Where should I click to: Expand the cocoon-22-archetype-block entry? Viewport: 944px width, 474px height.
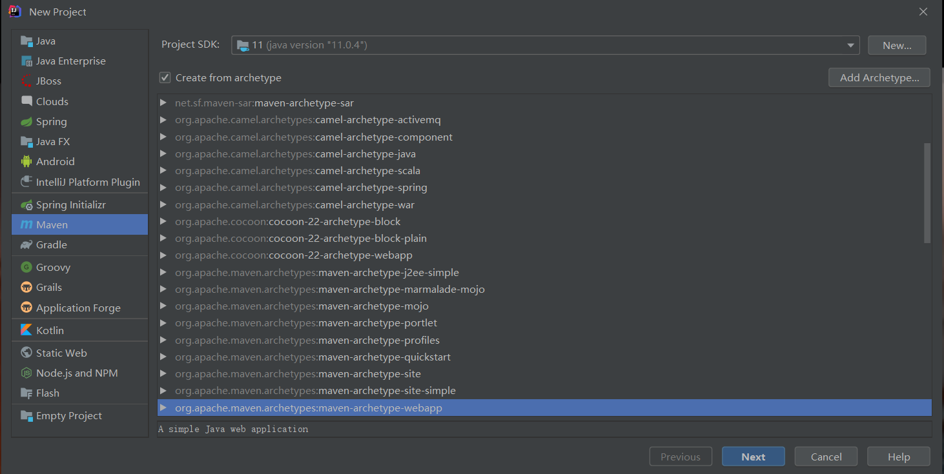[x=163, y=222]
